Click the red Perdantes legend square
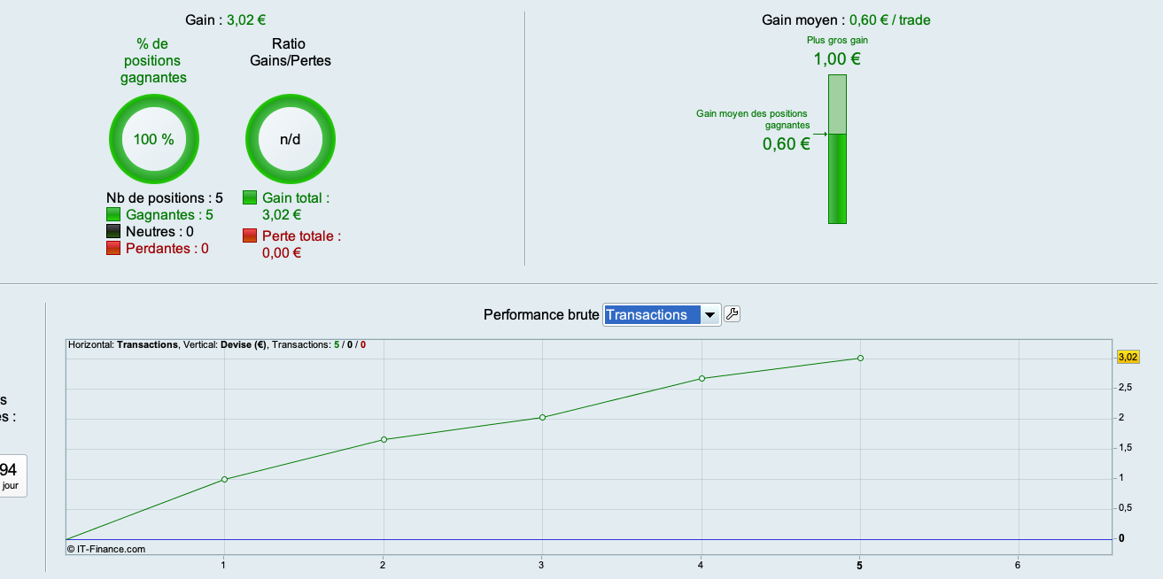 pyautogui.click(x=112, y=248)
